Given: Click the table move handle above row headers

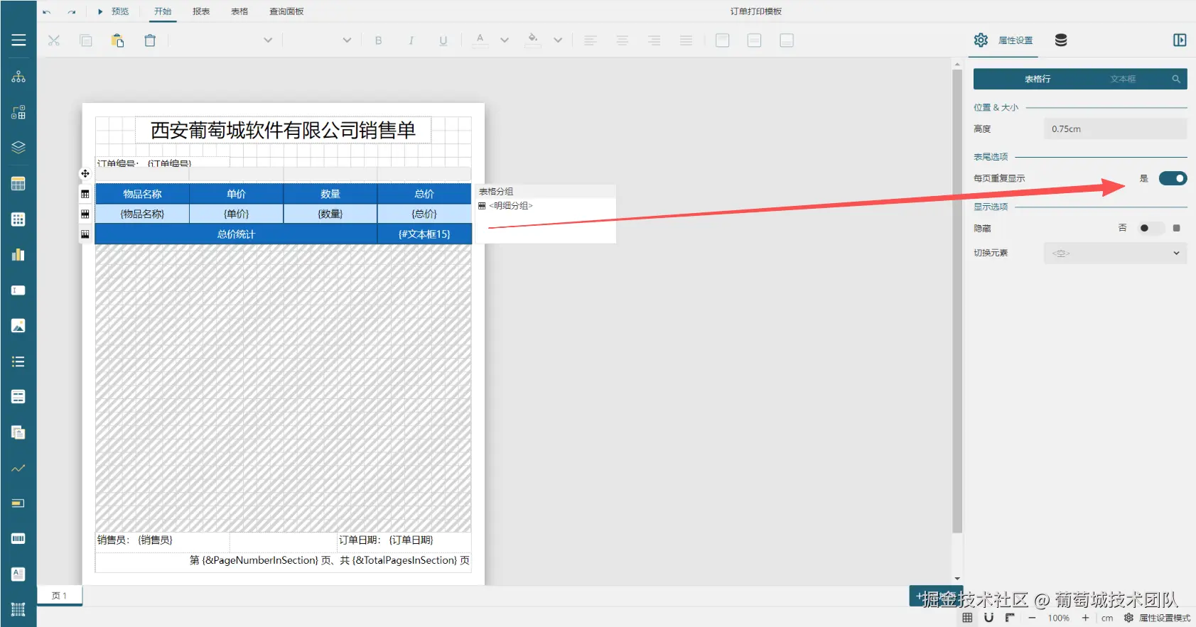Looking at the screenshot, I should [85, 173].
